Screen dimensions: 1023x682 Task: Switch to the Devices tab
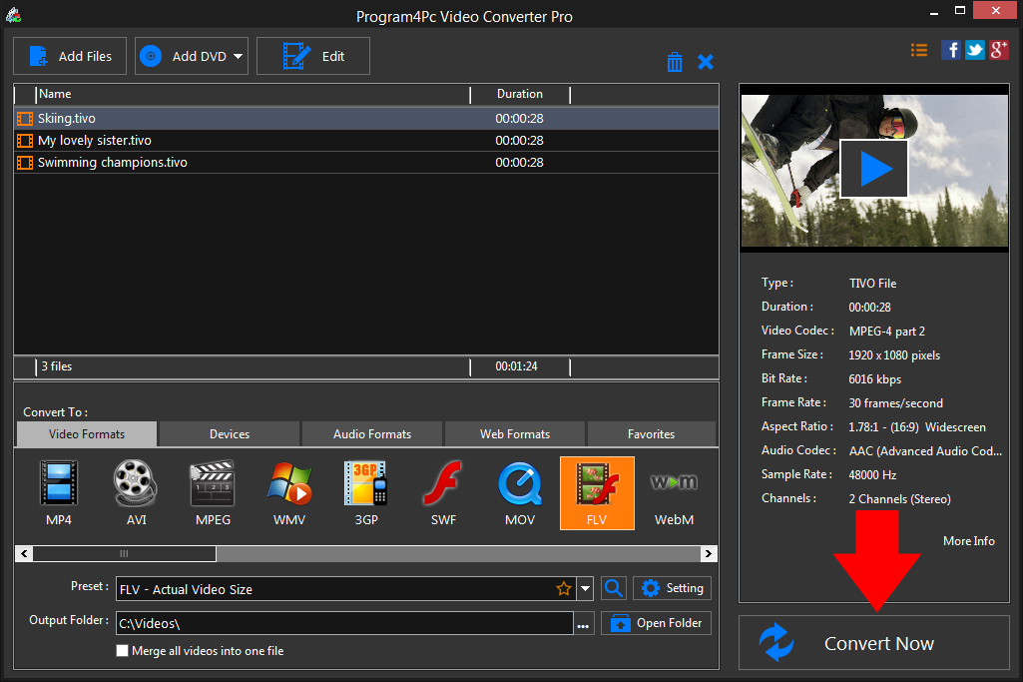click(229, 434)
